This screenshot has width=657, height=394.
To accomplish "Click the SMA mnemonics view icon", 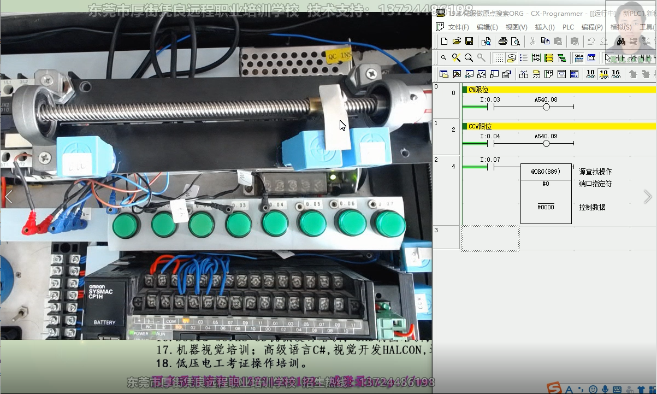I will coord(579,58).
